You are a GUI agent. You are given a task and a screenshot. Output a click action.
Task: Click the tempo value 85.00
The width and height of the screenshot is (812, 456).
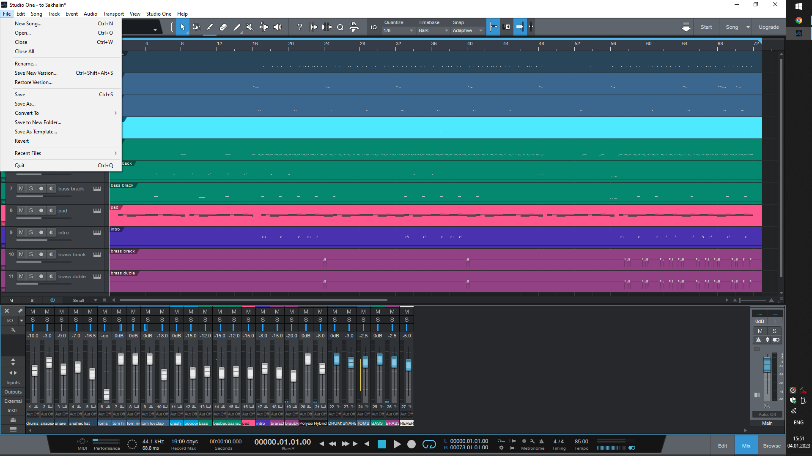click(x=581, y=442)
